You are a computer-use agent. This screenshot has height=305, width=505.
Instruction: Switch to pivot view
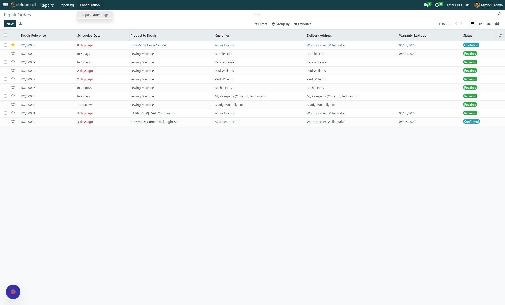coord(497,24)
